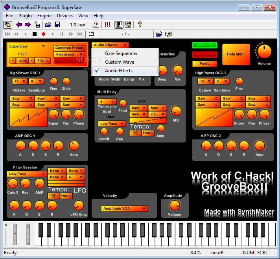Toggle the virtual keyboard icon

119,25
